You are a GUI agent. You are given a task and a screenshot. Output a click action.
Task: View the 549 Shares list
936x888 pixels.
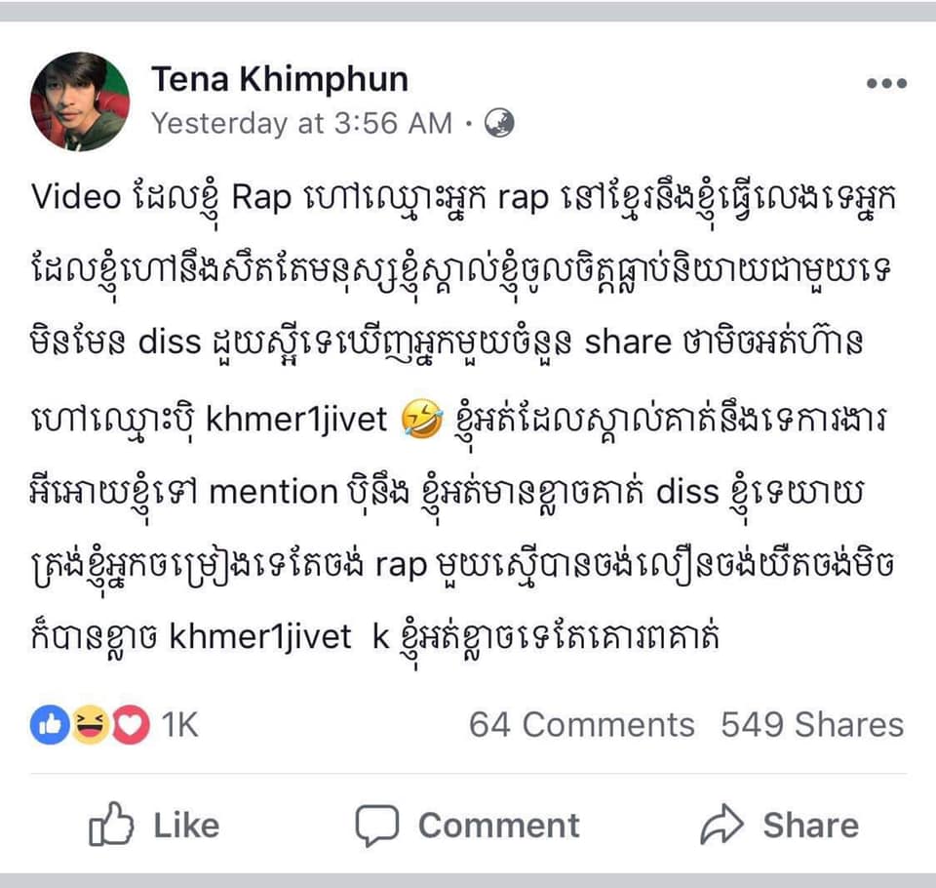[x=812, y=725]
